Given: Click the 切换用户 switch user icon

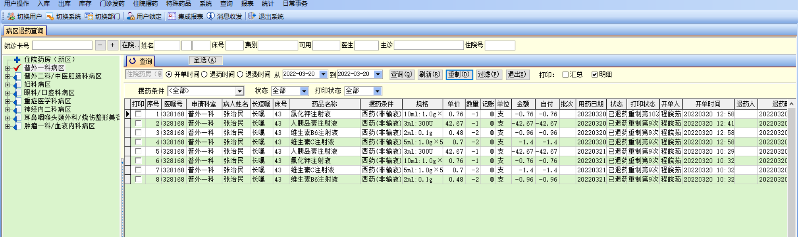Looking at the screenshot, I should tap(11, 16).
